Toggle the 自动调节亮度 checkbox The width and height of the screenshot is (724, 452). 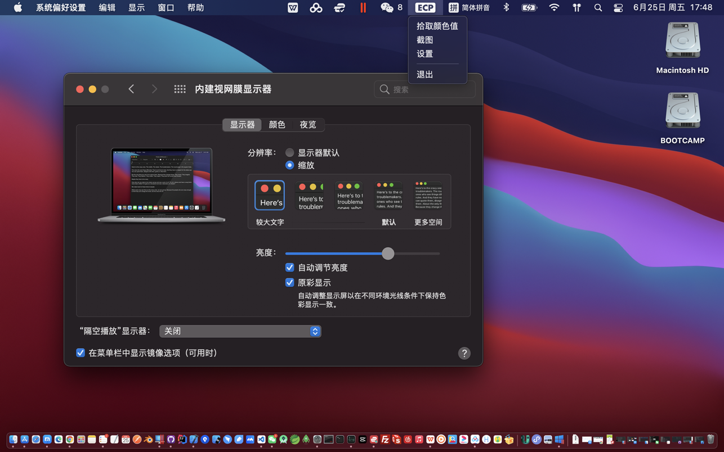click(x=289, y=268)
